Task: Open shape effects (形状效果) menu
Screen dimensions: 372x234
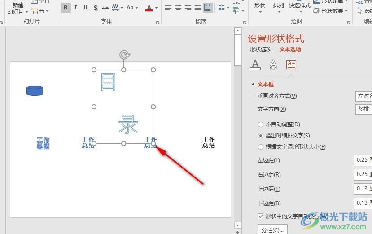Action: point(330,11)
